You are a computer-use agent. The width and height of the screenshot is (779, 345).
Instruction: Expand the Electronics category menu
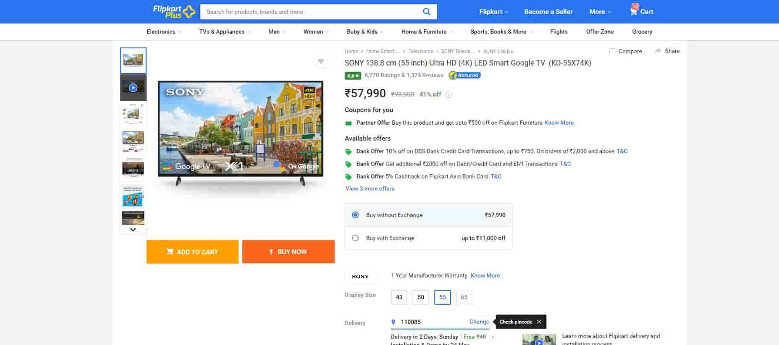coord(163,32)
